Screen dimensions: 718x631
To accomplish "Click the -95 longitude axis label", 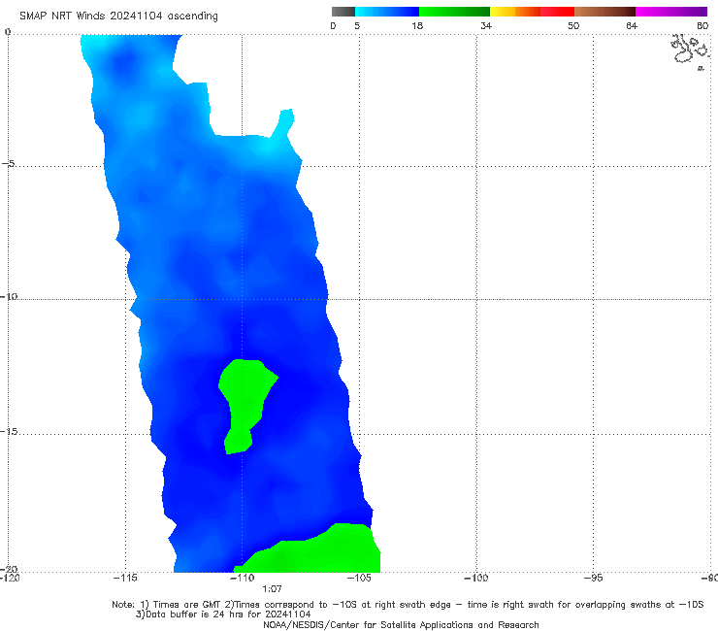I will tap(593, 578).
